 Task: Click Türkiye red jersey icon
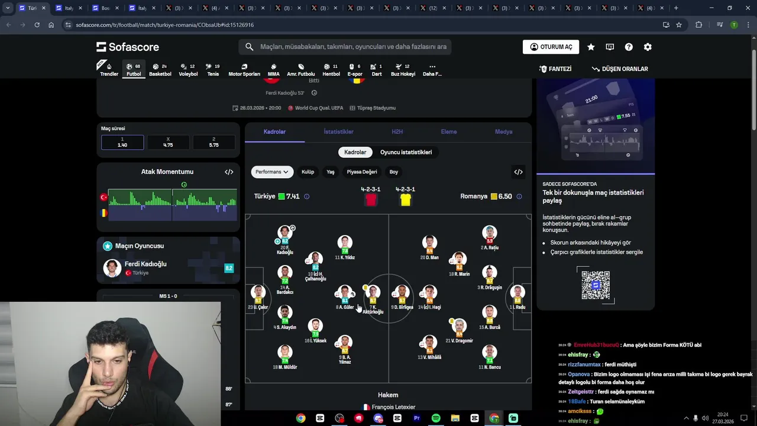click(x=371, y=200)
